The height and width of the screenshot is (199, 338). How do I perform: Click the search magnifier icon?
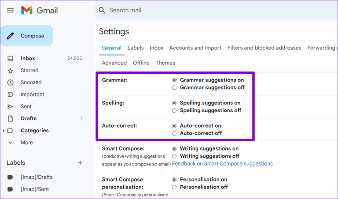click(x=102, y=10)
